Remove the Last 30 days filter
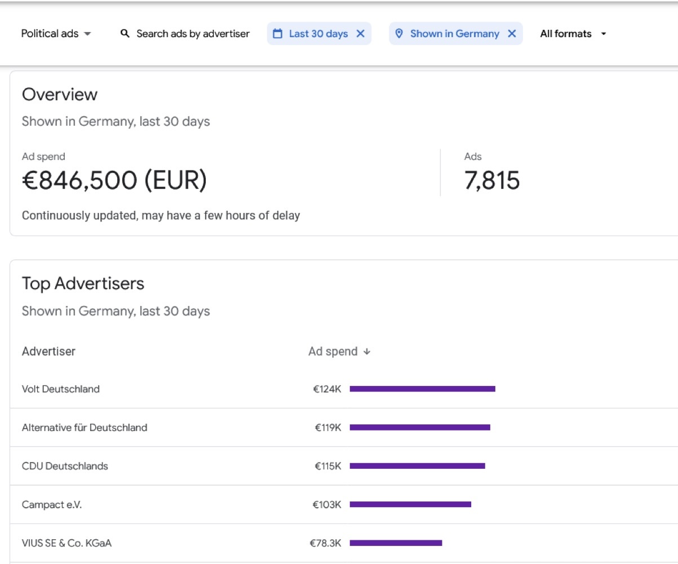This screenshot has height=564, width=678. tap(361, 34)
